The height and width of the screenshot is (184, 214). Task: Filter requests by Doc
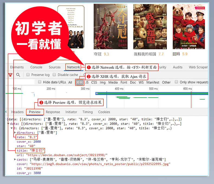(133, 82)
